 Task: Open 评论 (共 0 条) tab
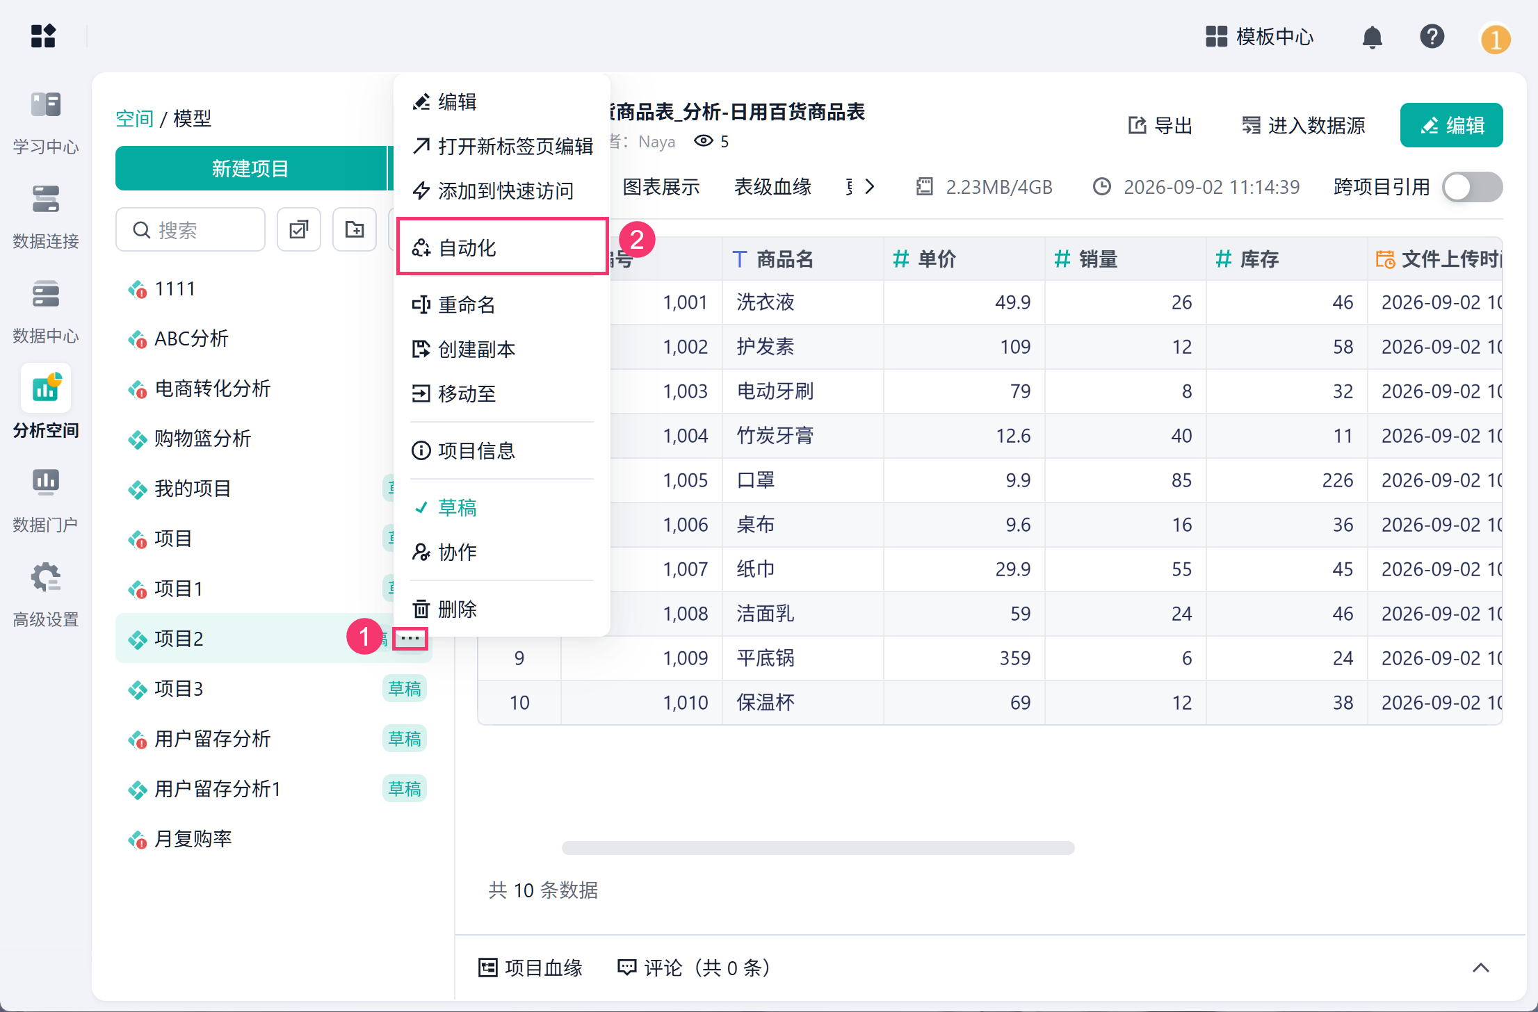pos(695,968)
